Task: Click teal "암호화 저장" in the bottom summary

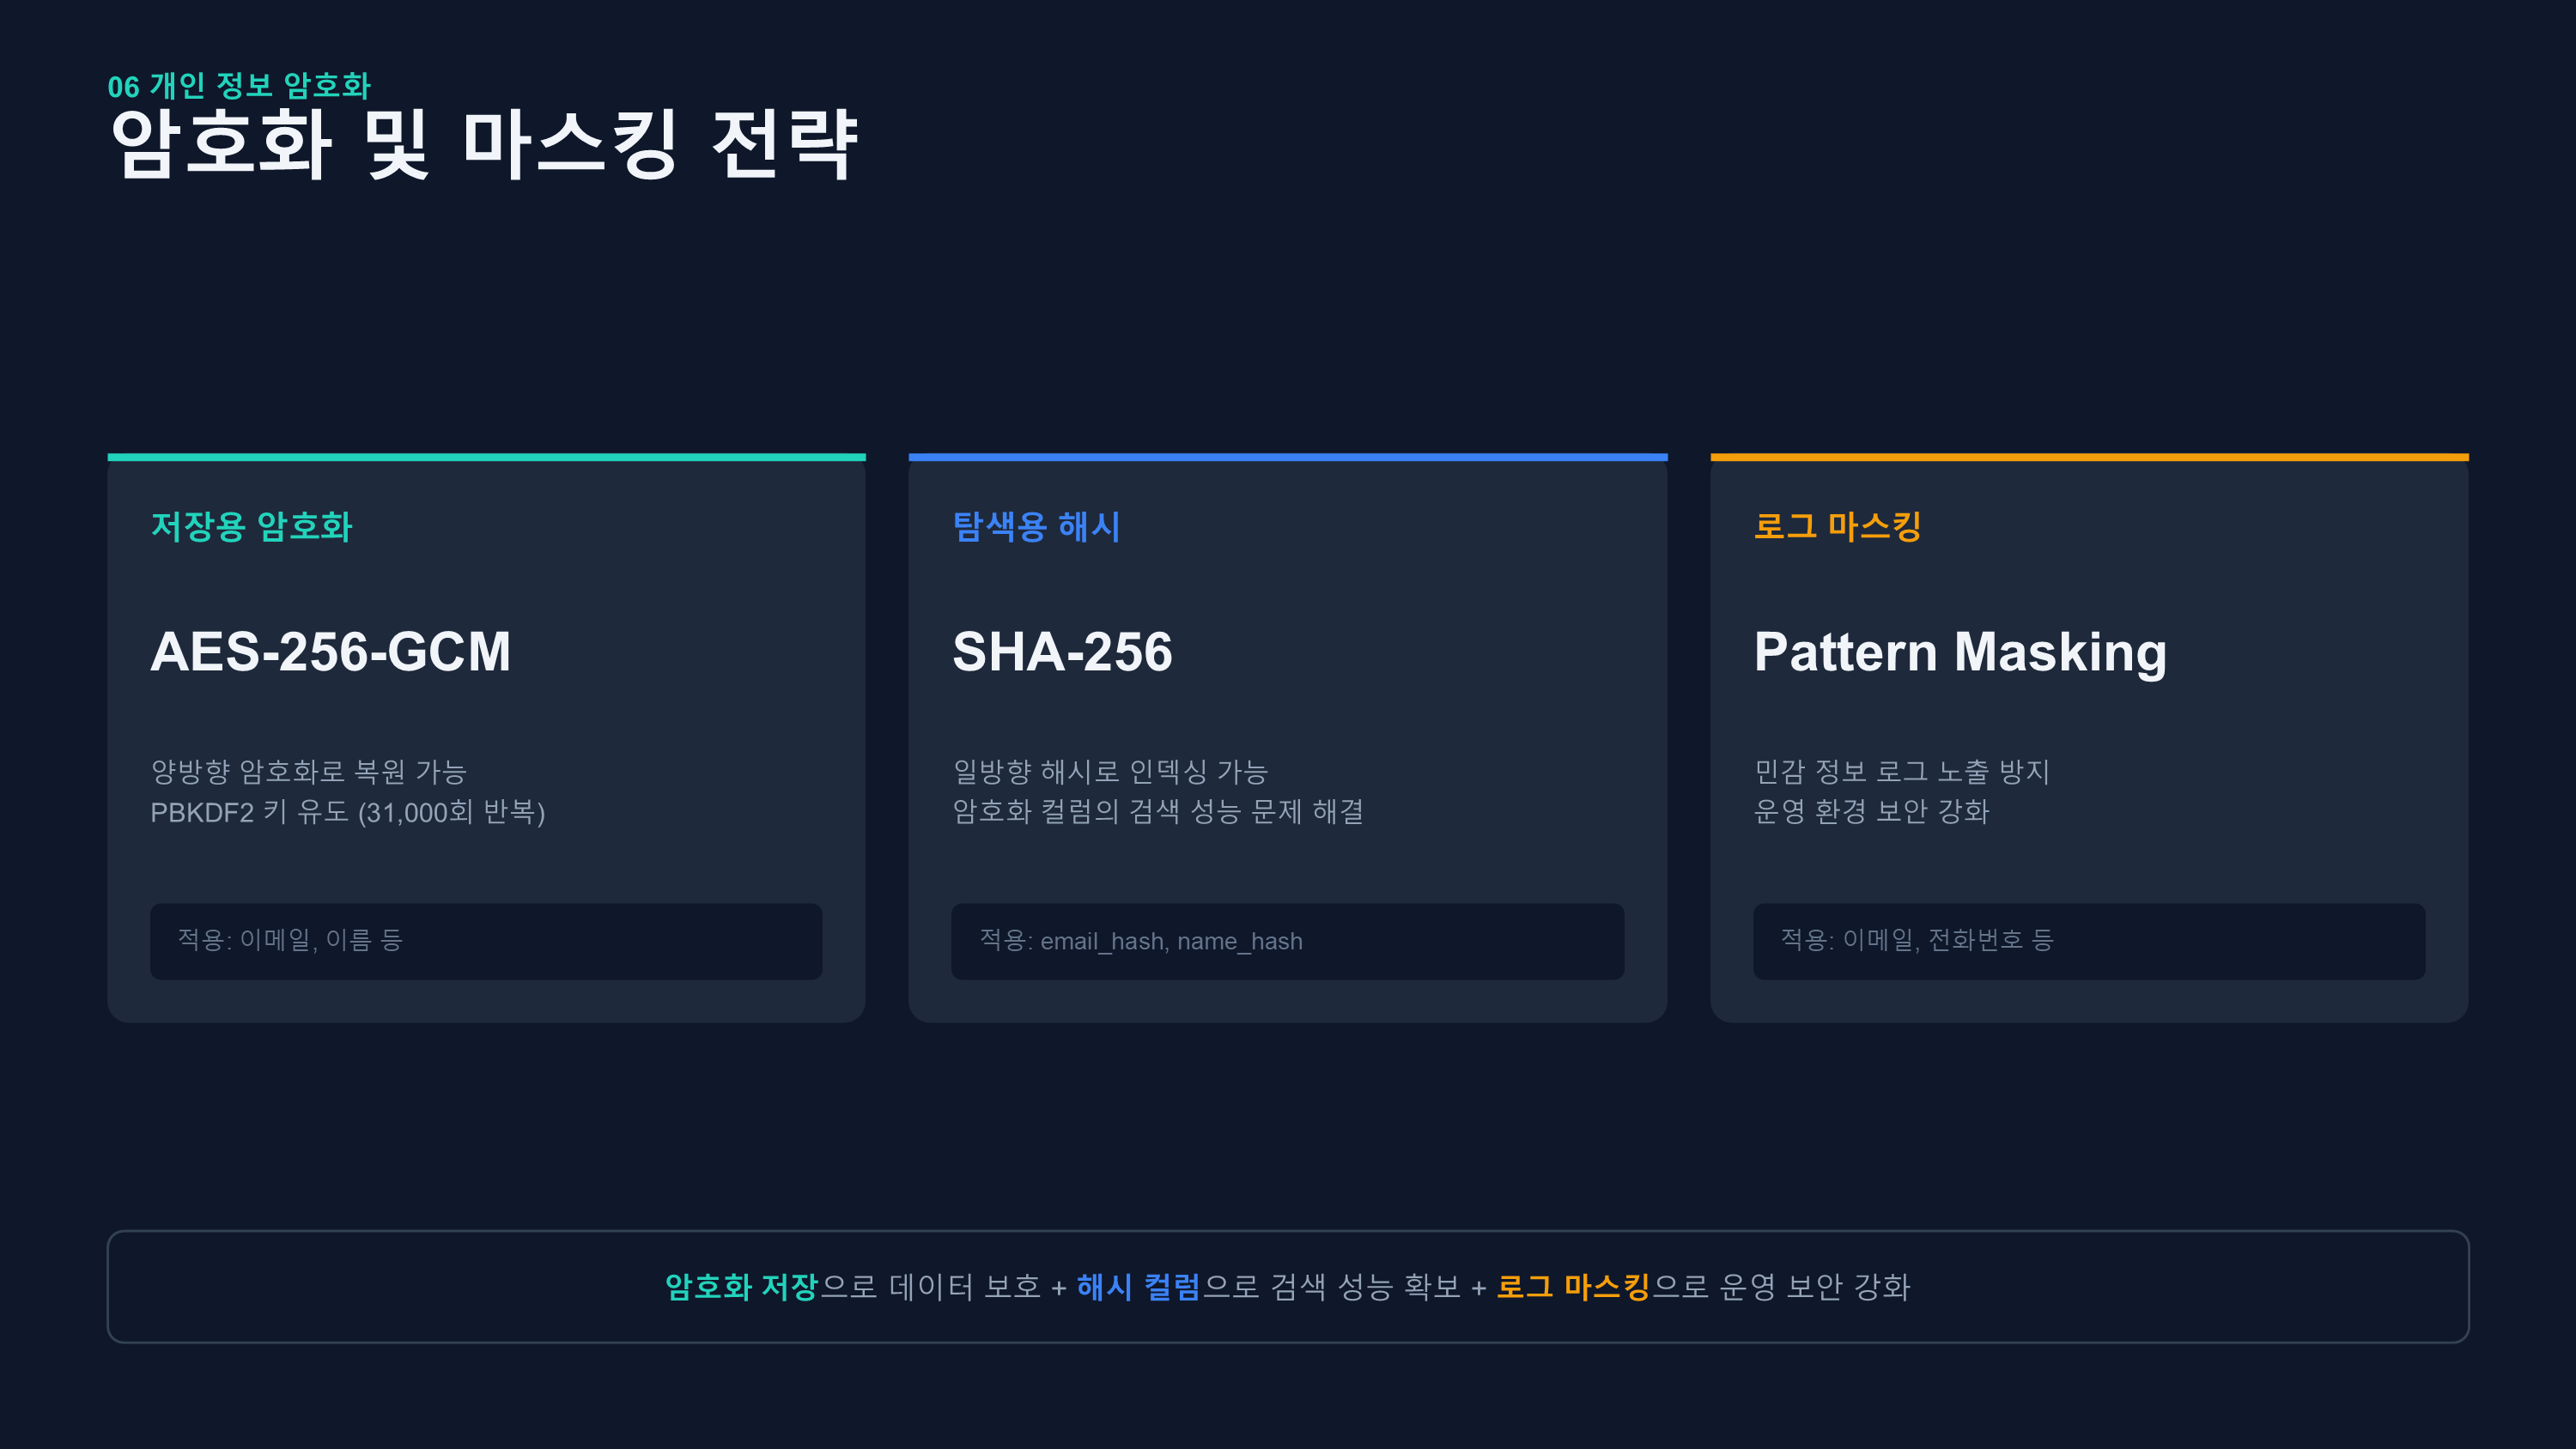Action: coord(741,1287)
